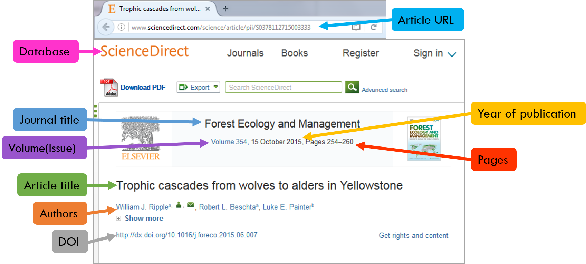Viewport: 586px width, 264px height.
Task: Expand the Show more plus box
Action: coord(118,218)
